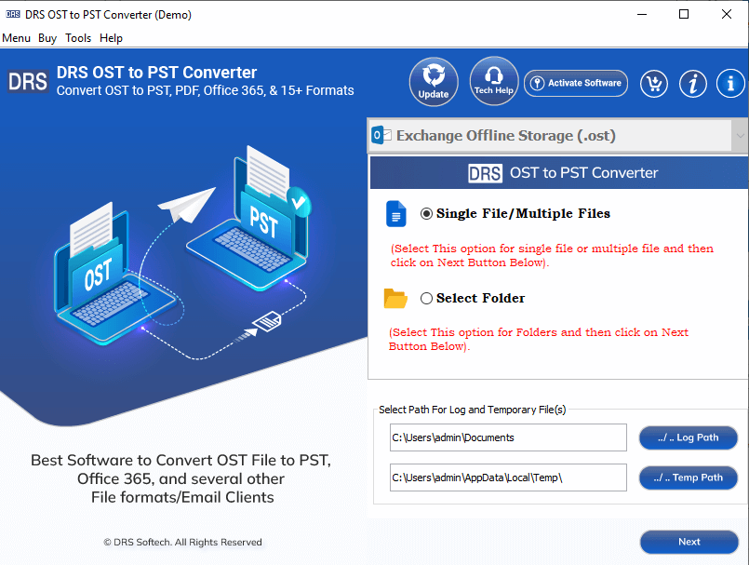The height and width of the screenshot is (565, 749).
Task: Minimize the converter window
Action: pos(642,14)
